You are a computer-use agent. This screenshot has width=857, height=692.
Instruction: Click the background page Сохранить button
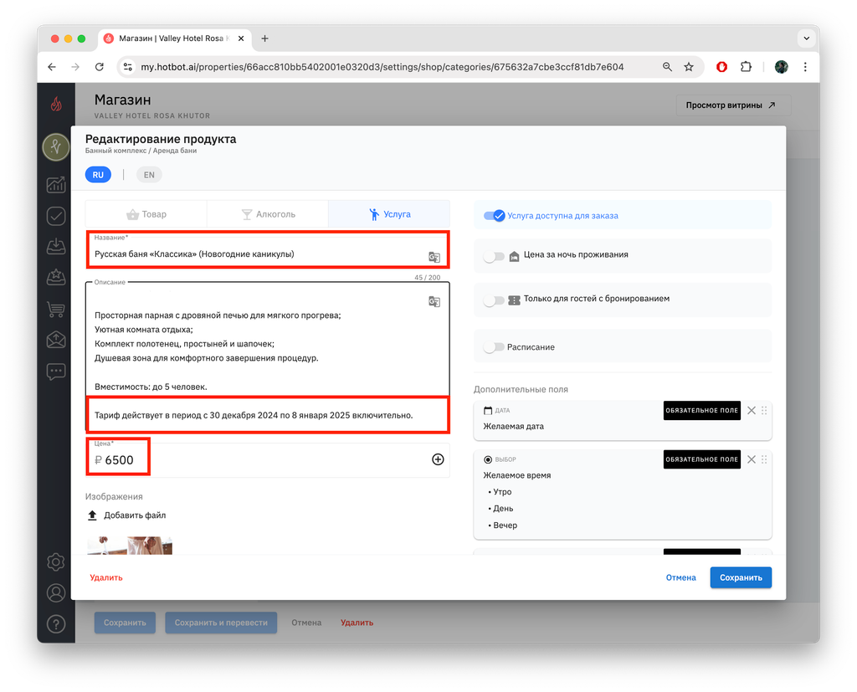125,623
